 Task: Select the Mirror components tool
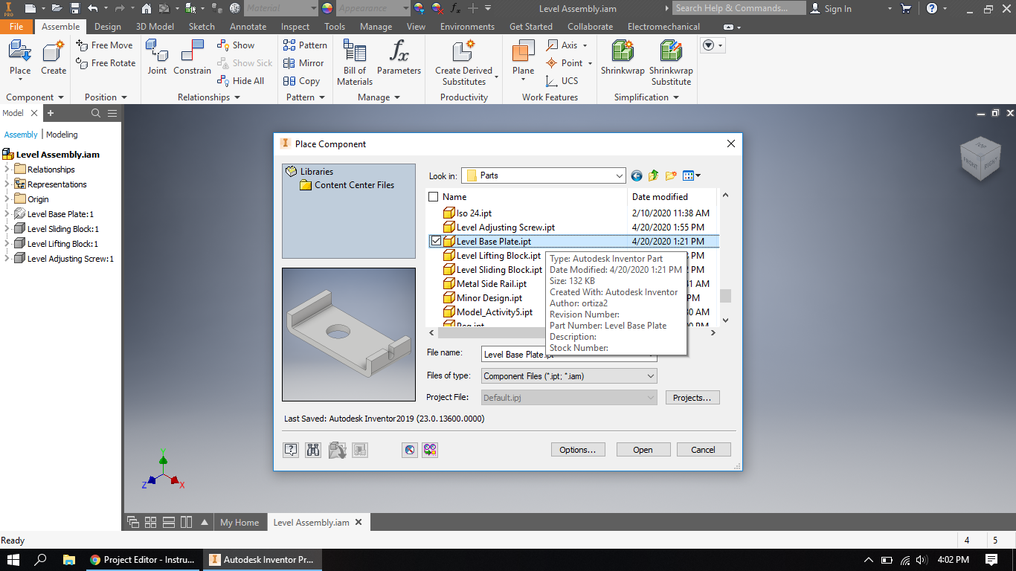point(303,63)
